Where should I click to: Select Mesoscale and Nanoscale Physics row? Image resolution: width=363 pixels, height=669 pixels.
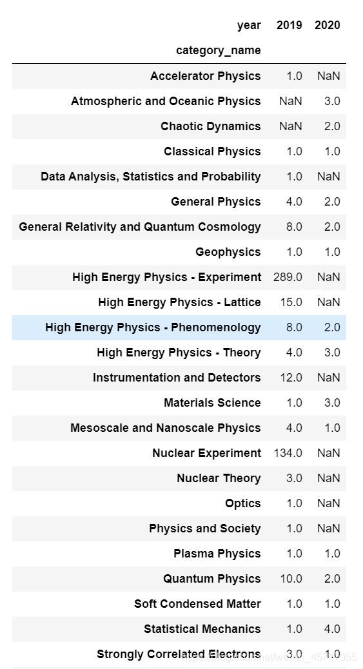pos(179,429)
